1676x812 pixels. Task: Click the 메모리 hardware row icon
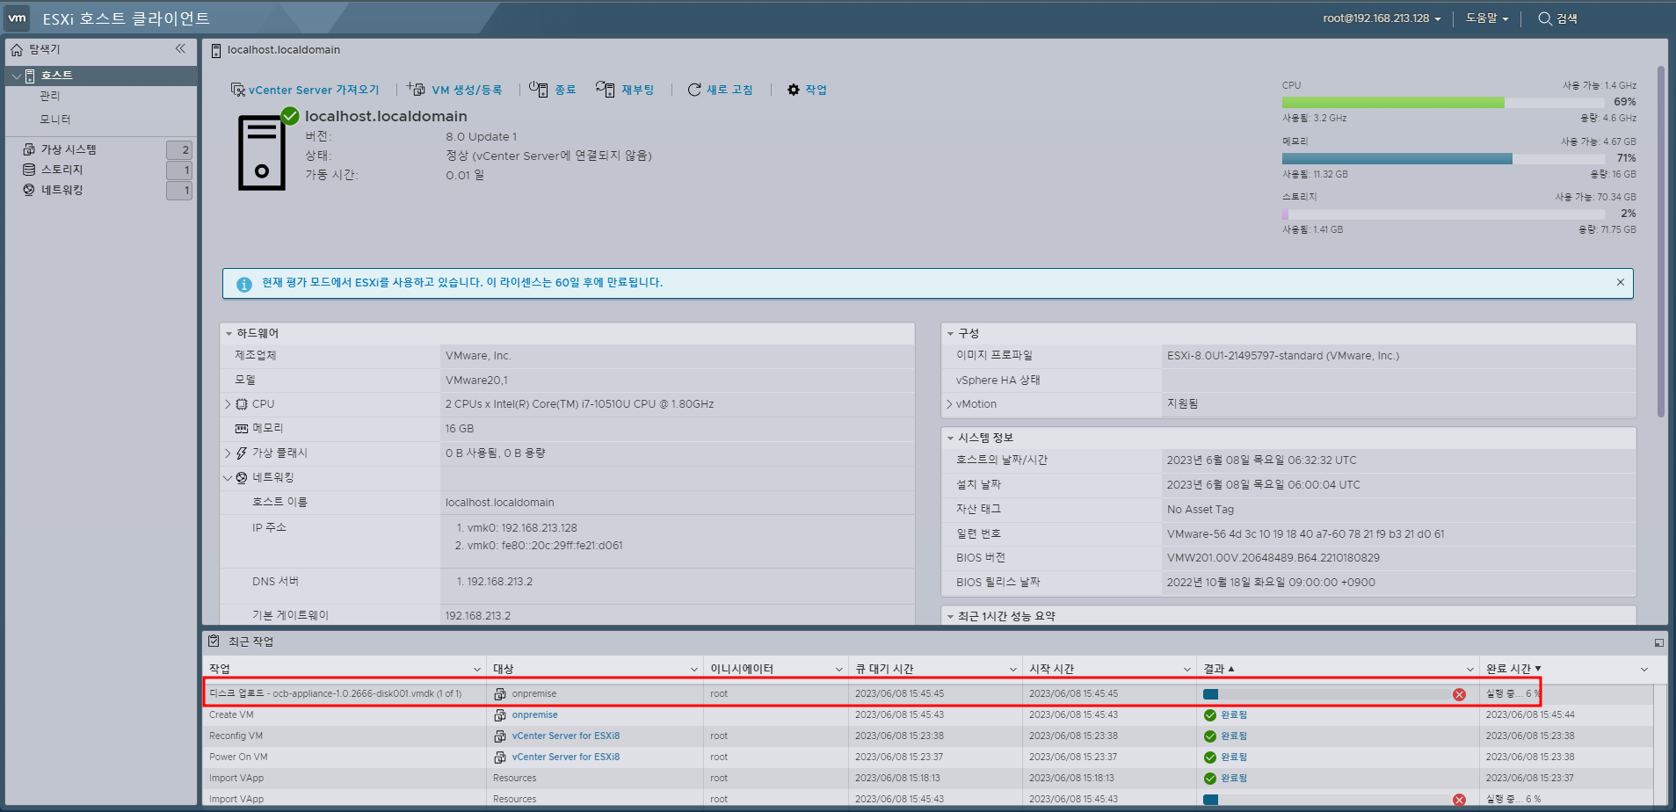pos(241,429)
